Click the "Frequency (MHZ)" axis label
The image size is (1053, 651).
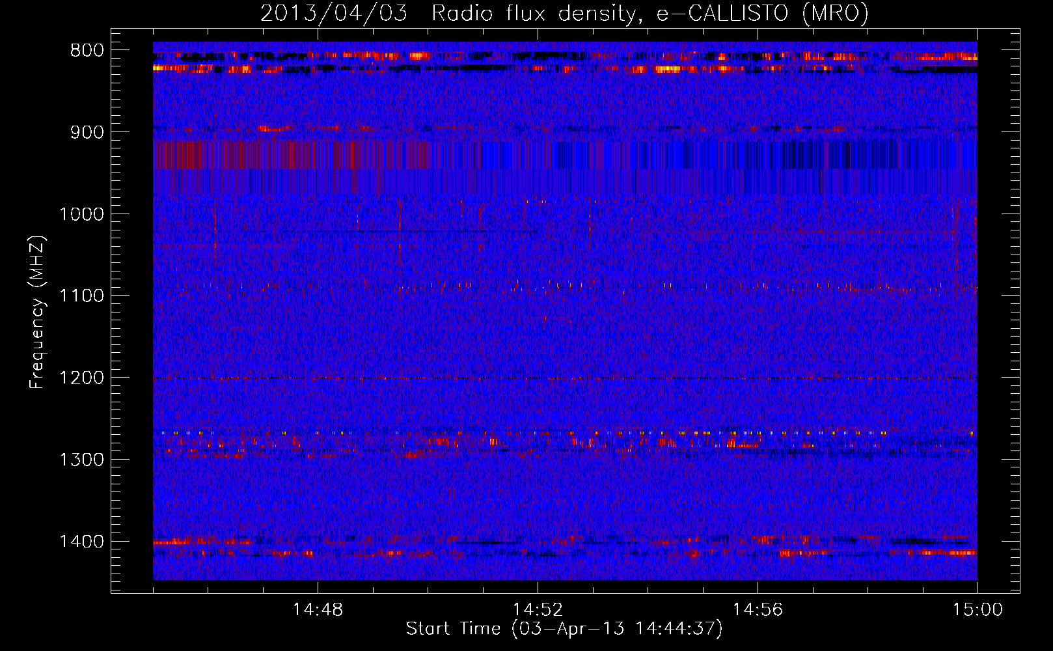[x=37, y=312]
